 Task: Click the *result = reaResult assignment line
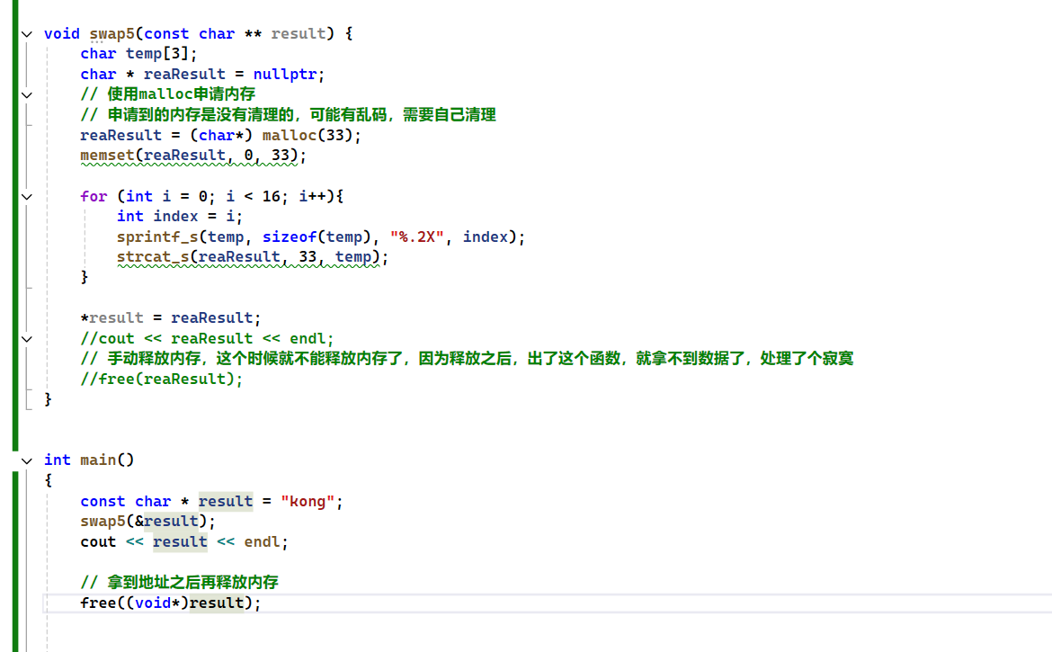170,317
